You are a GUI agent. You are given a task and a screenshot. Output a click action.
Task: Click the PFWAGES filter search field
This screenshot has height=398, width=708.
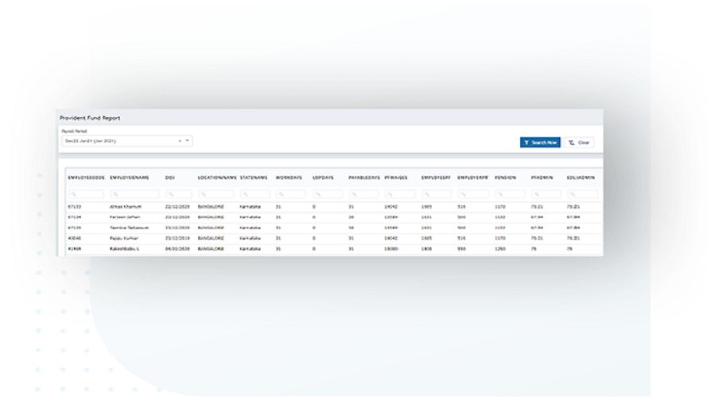(399, 193)
